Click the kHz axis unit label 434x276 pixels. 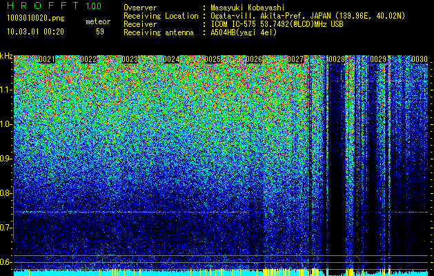(6, 56)
